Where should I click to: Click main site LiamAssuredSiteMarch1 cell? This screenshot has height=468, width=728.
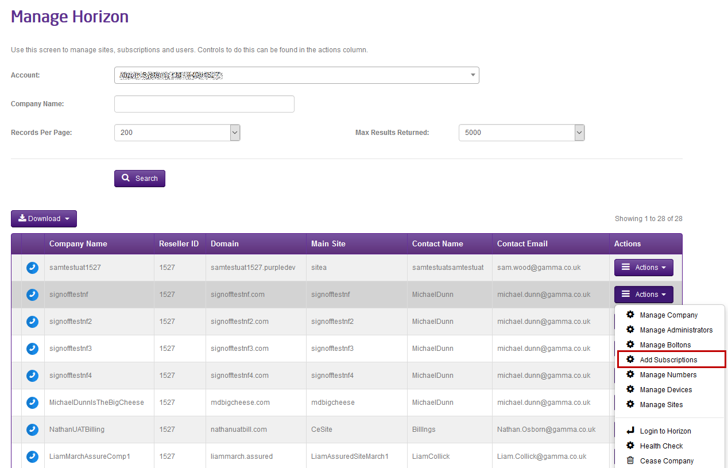tap(350, 457)
